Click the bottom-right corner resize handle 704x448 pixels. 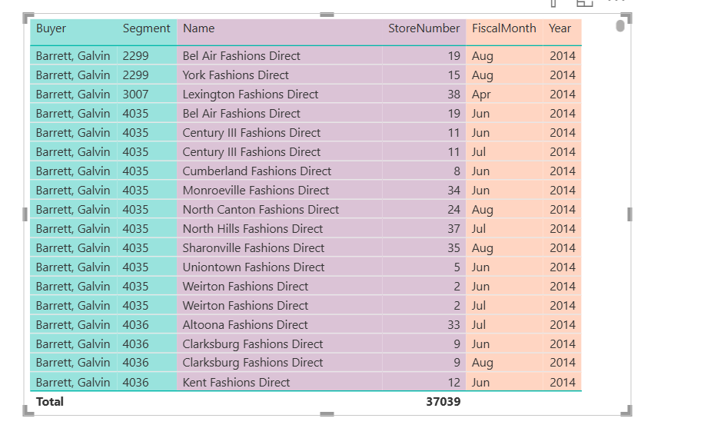[x=627, y=411]
